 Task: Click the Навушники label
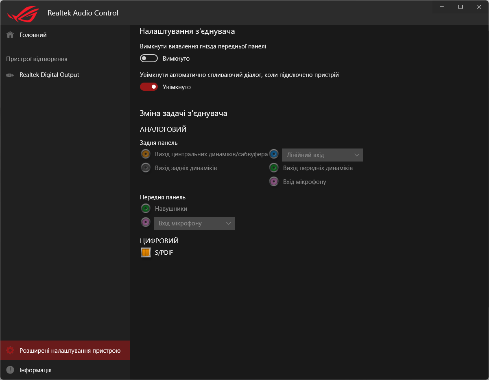coord(171,209)
